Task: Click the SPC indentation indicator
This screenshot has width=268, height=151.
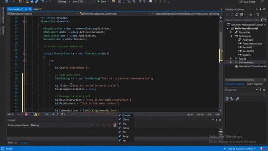Action: 209,115
